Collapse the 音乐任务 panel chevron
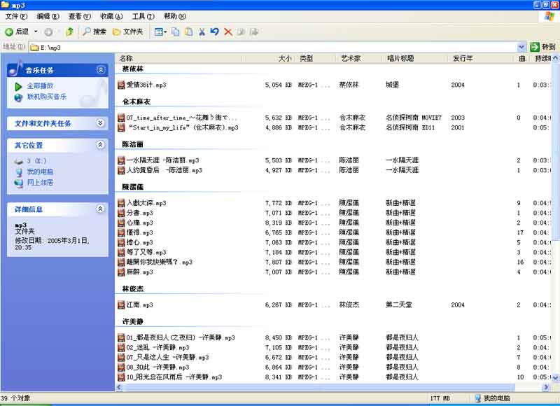The image size is (560, 406). pos(101,70)
